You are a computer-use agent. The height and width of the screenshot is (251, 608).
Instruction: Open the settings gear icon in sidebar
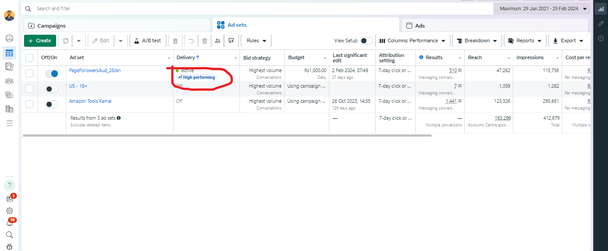point(9,211)
